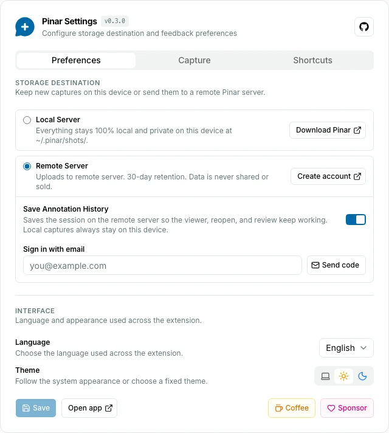
Task: Click the Language setting label
Action: pyautogui.click(x=33, y=342)
